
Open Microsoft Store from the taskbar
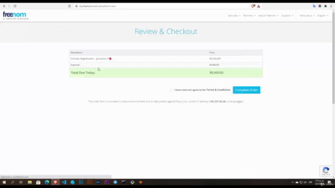38,182
